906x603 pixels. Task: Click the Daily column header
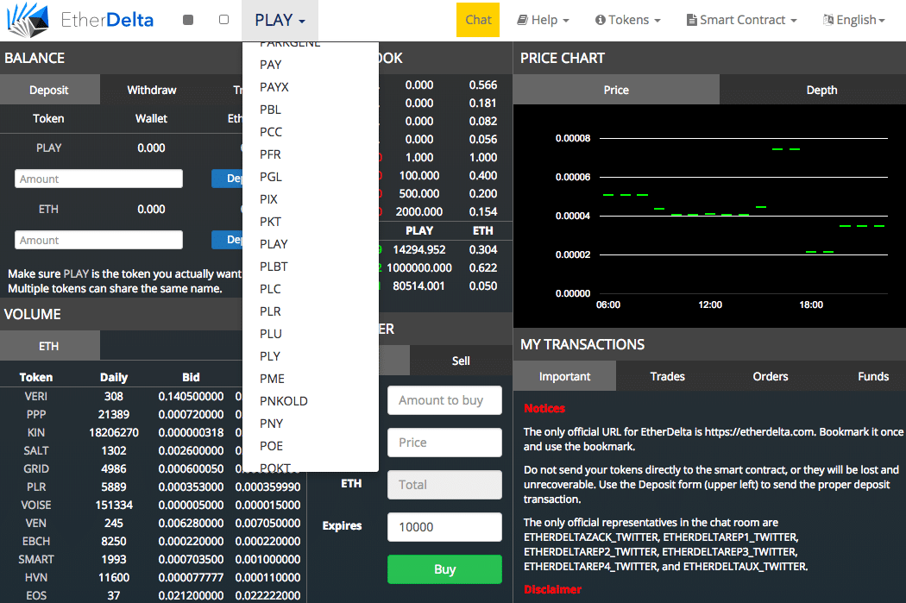(114, 377)
